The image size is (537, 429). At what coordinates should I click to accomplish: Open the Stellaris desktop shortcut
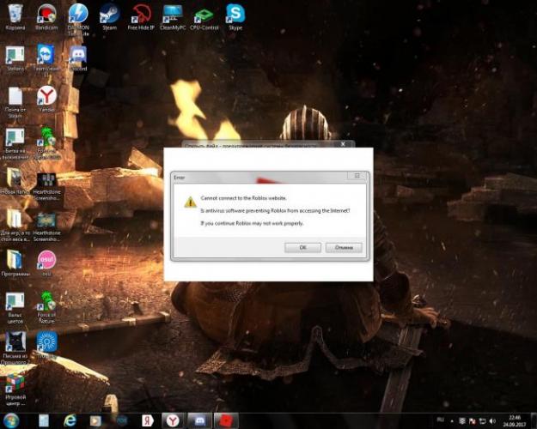15,57
